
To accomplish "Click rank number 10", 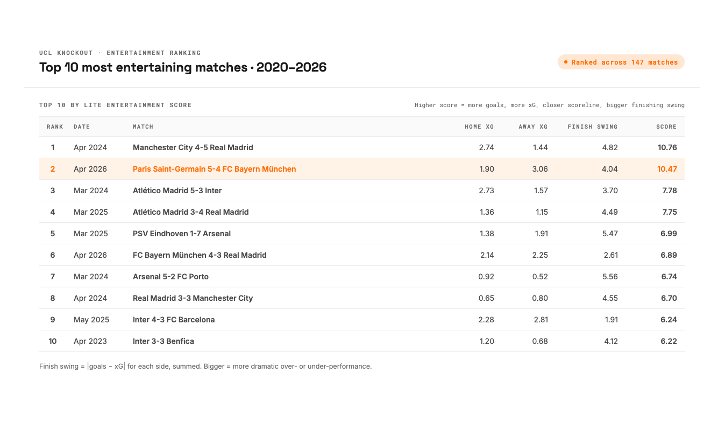I will (53, 341).
